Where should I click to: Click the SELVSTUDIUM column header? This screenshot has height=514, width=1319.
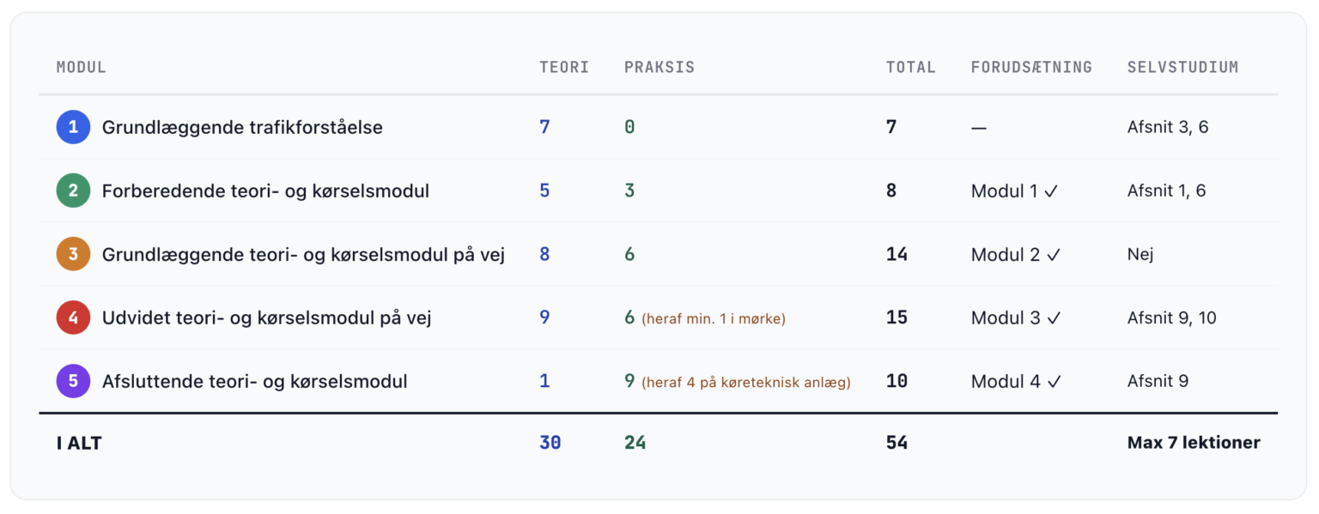1182,67
